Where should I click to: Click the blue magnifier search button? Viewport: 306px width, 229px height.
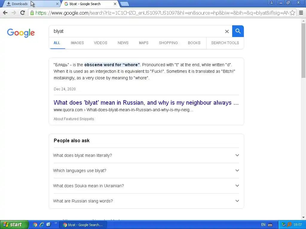pyautogui.click(x=238, y=31)
